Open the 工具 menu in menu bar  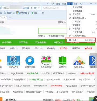[70, 4]
